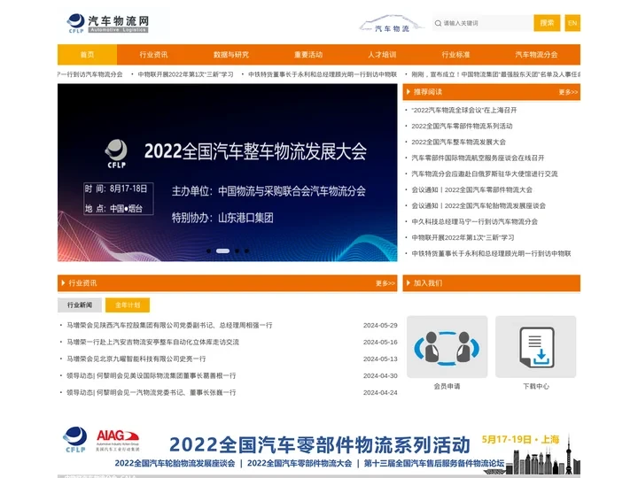
Task: Click the date 2024-04-24
Action: (380, 393)
